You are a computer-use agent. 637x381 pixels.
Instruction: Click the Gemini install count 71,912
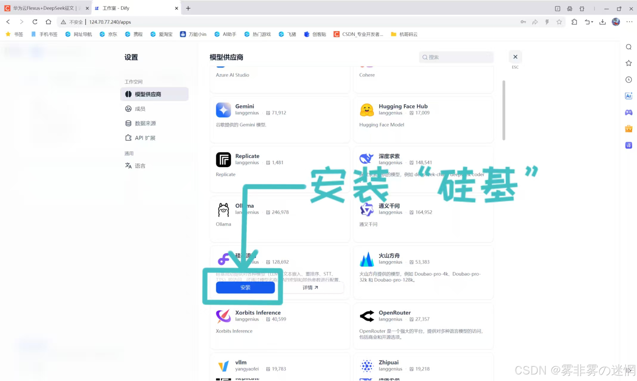pos(279,113)
